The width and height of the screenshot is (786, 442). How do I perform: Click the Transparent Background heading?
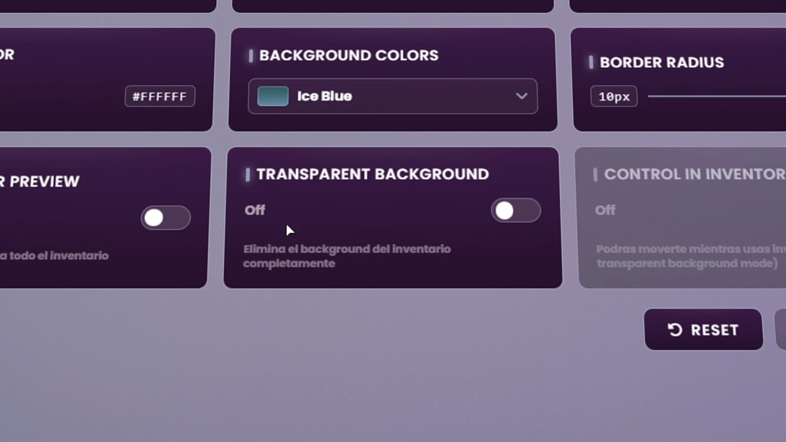coord(373,174)
